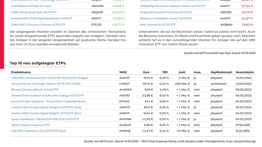The height and width of the screenshot is (147, 262).
Task: Select the 60,11 € price cell
Action: tap(148, 107)
